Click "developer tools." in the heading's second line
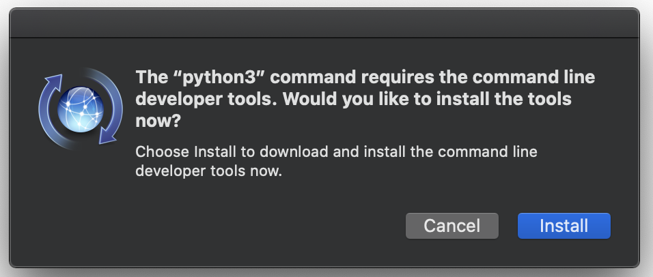The image size is (653, 277). [208, 100]
